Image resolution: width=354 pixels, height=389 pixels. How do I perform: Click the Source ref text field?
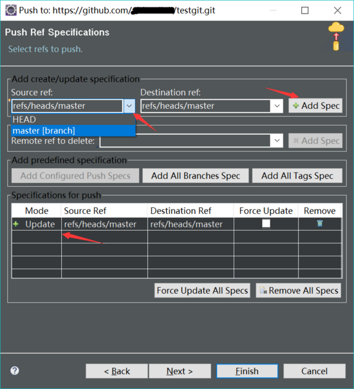[68, 106]
